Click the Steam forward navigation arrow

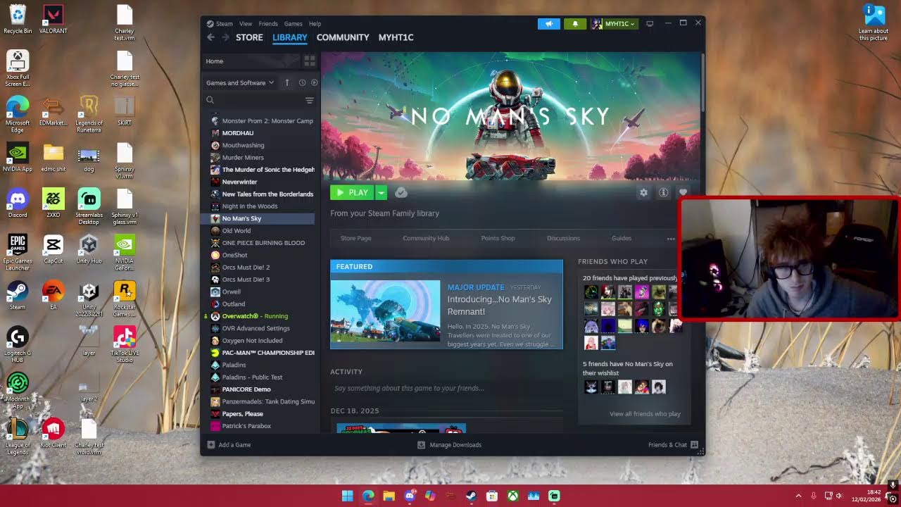[x=225, y=37]
